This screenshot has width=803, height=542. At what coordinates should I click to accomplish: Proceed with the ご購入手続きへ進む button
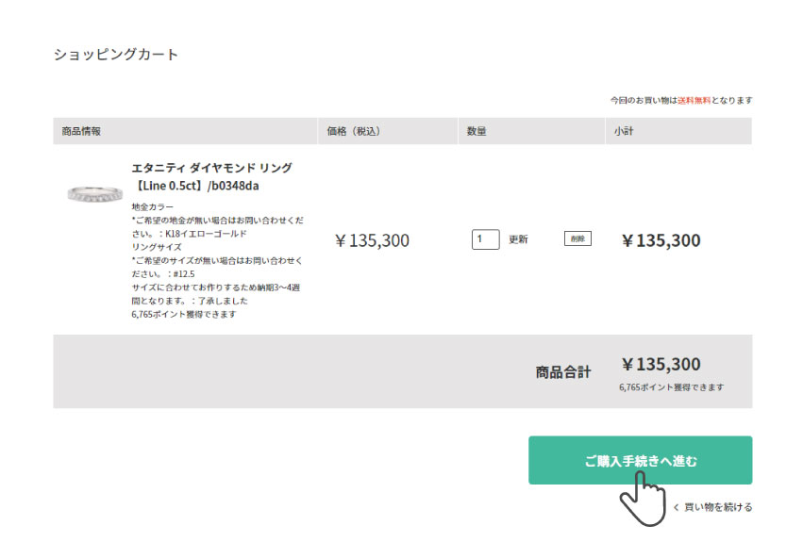(x=640, y=460)
